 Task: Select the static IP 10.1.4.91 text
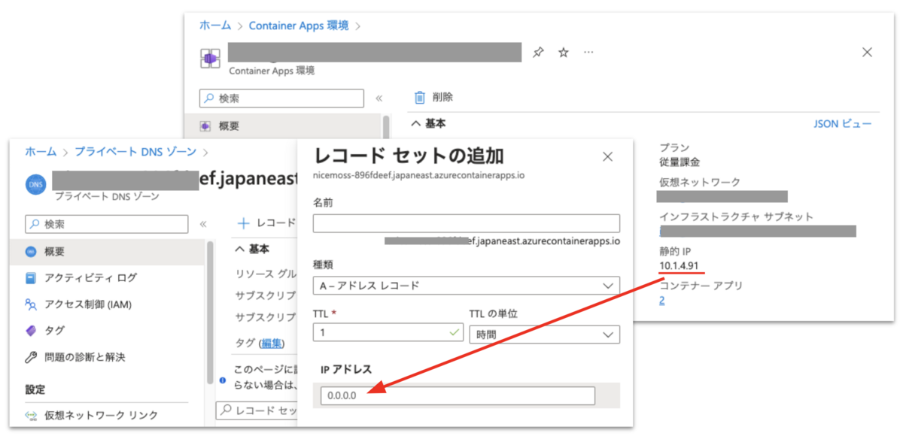(681, 265)
